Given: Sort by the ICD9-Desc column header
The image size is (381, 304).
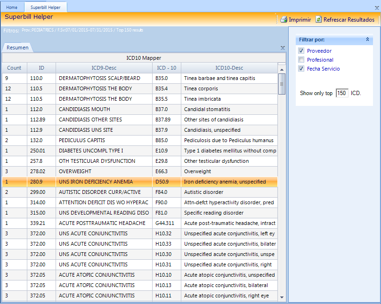Looking at the screenshot, I should (104, 68).
